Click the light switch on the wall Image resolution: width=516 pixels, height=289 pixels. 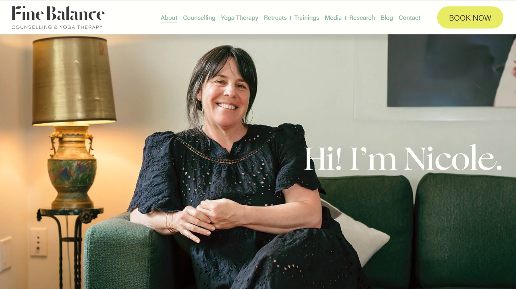point(38,242)
